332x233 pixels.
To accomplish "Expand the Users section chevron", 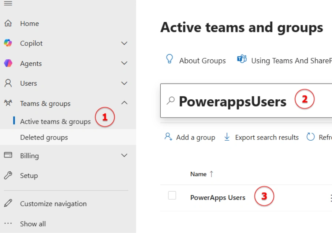I will click(x=124, y=83).
